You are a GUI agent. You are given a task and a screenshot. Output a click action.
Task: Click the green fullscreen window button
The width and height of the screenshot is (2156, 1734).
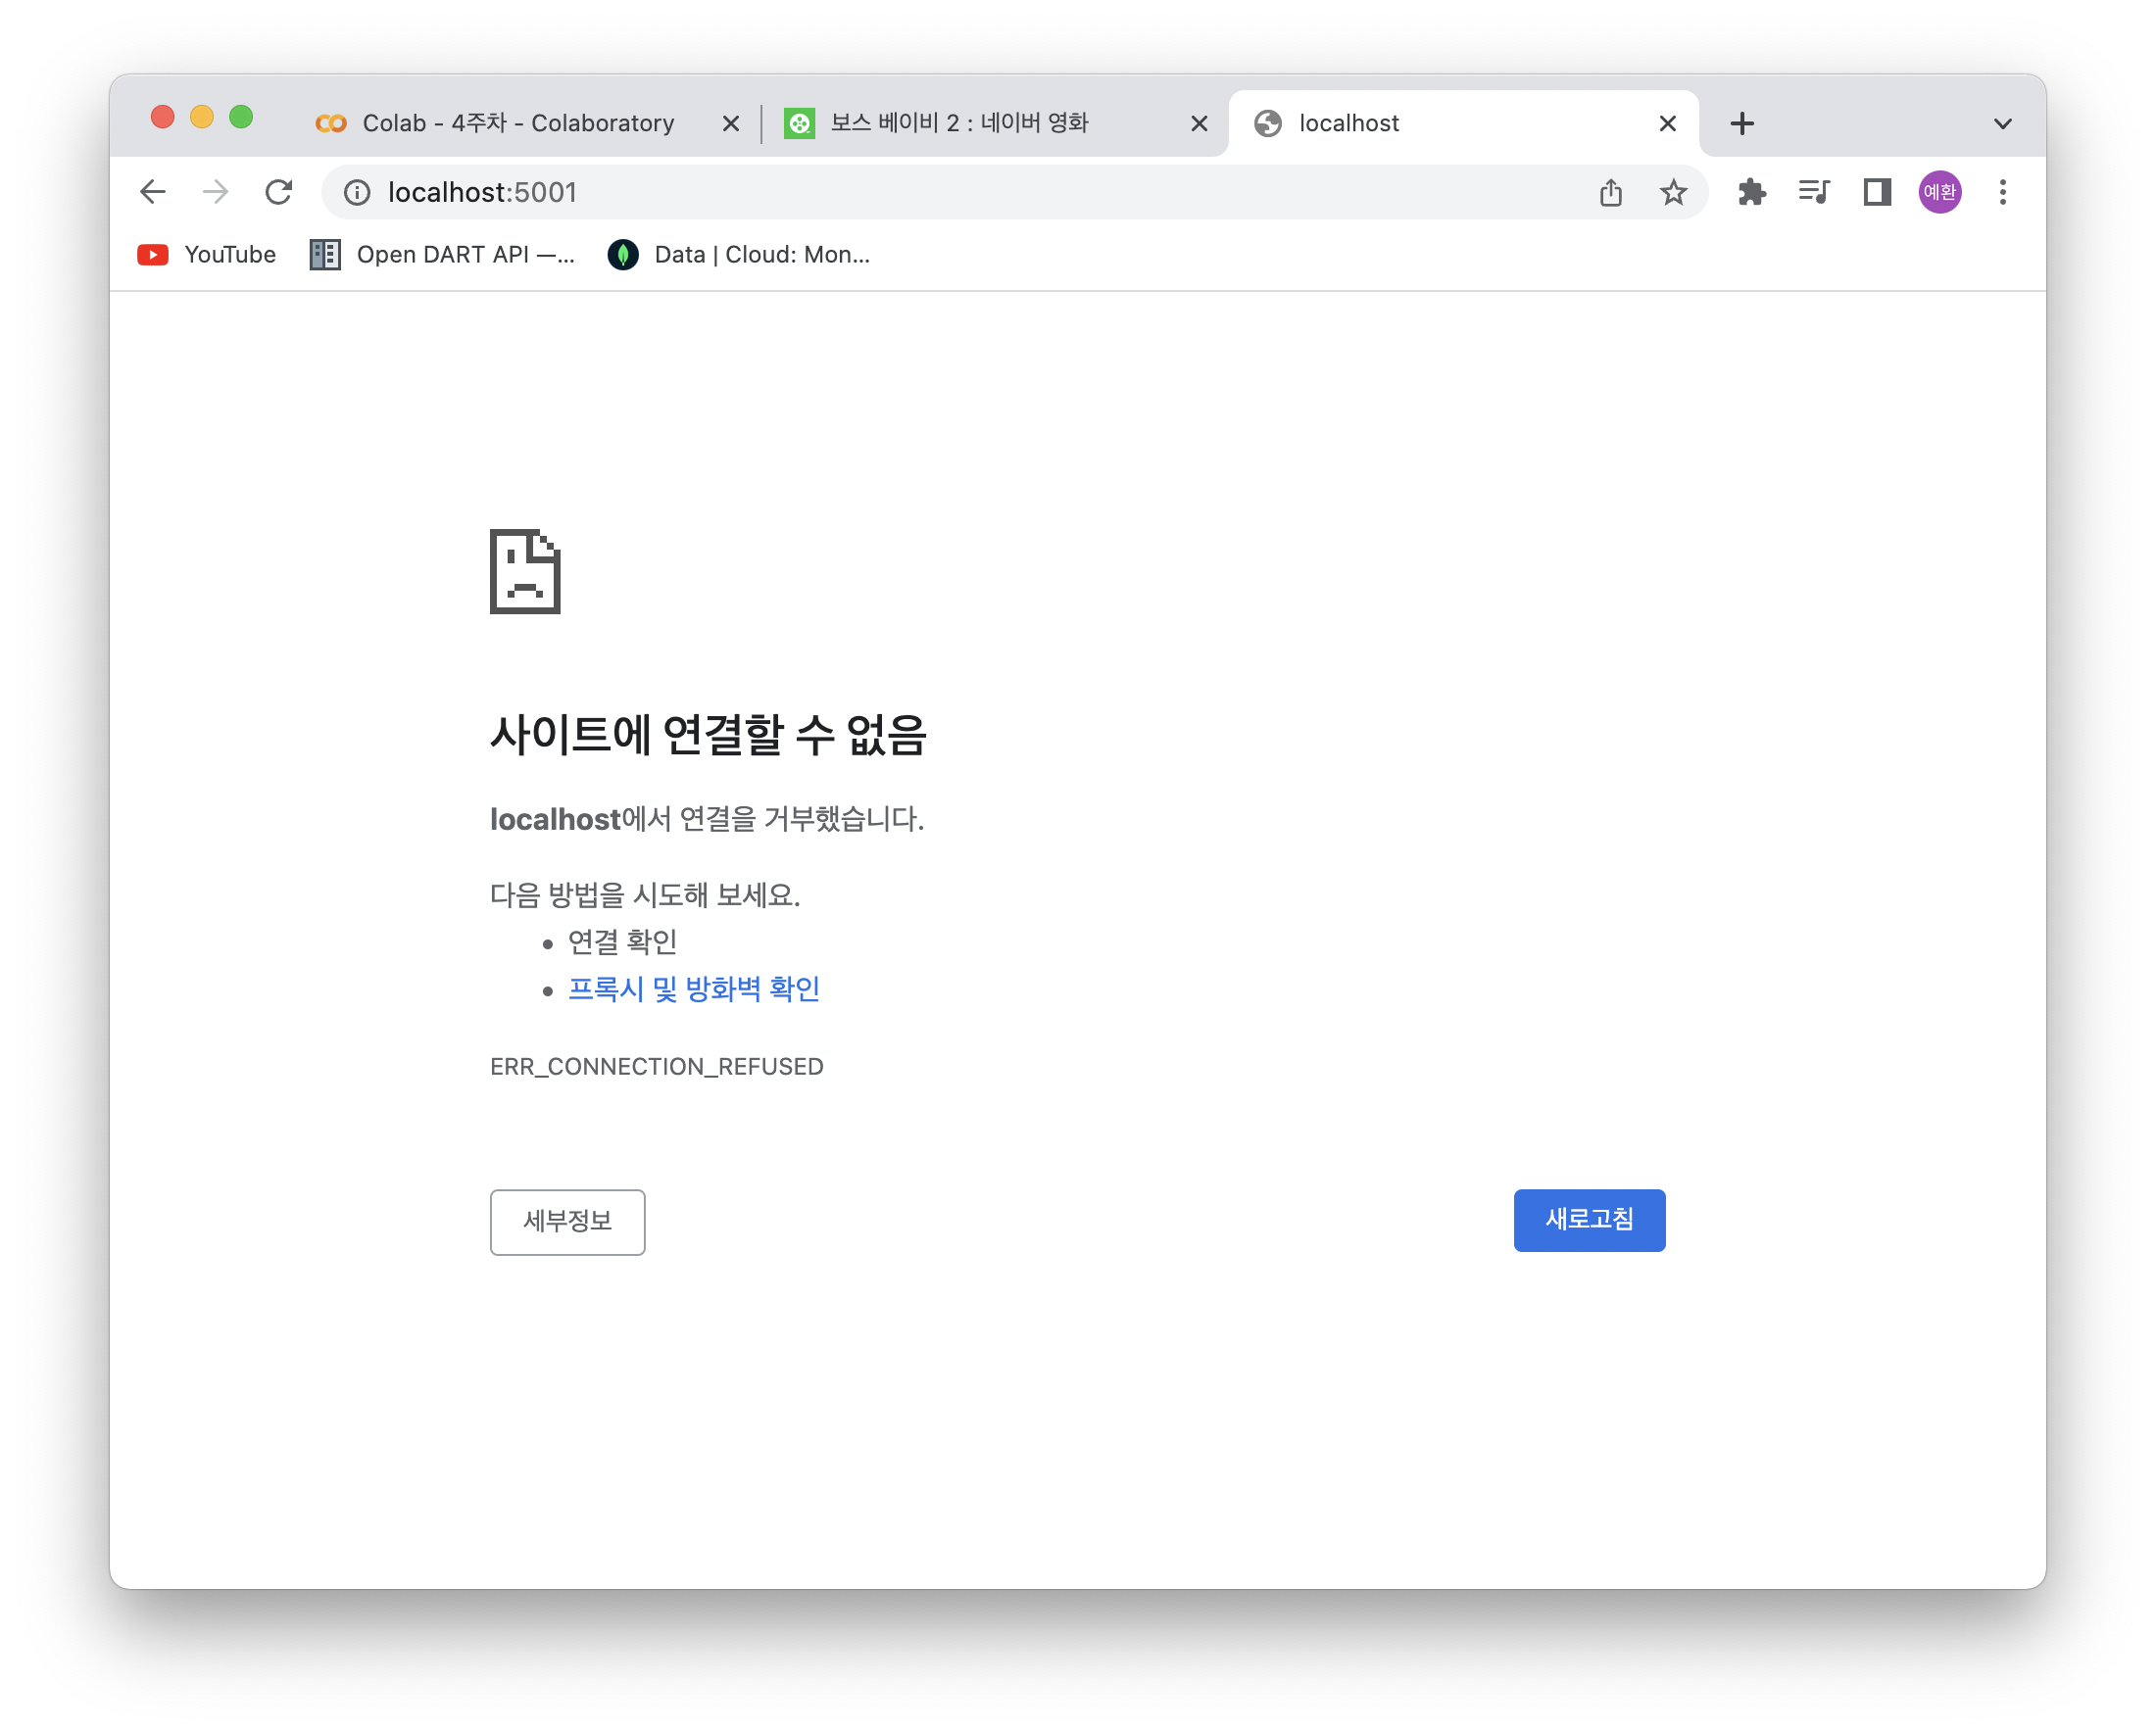point(241,117)
